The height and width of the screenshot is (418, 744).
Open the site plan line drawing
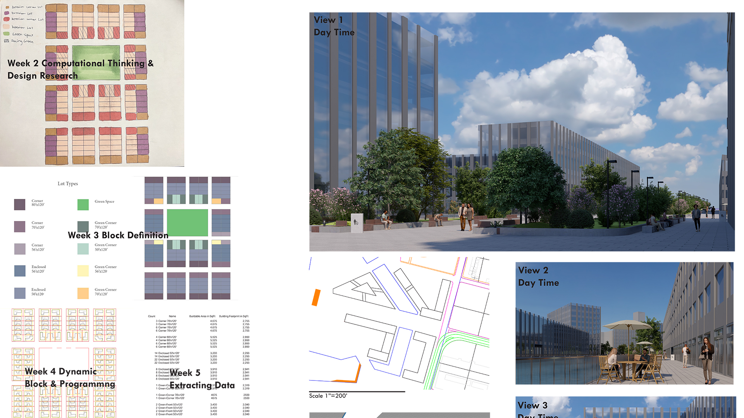(x=399, y=323)
